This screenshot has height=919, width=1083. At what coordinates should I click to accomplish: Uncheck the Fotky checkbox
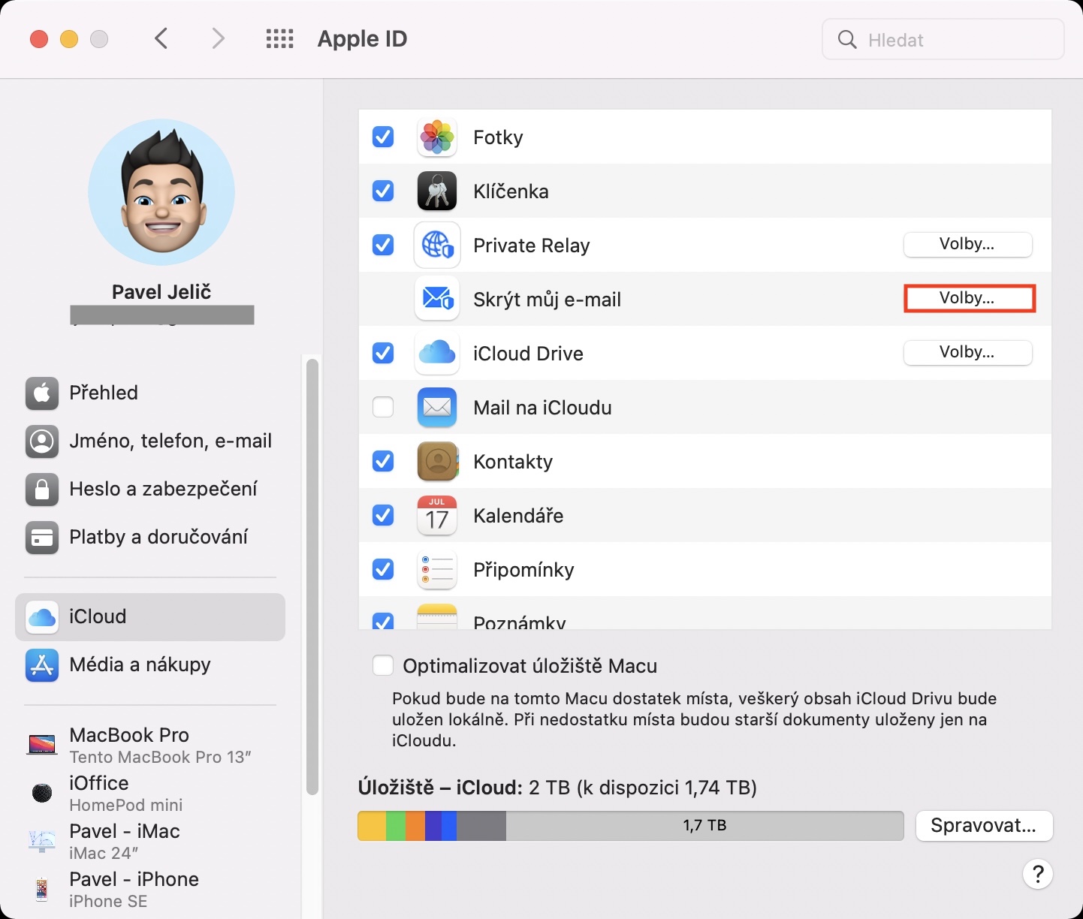click(x=383, y=137)
